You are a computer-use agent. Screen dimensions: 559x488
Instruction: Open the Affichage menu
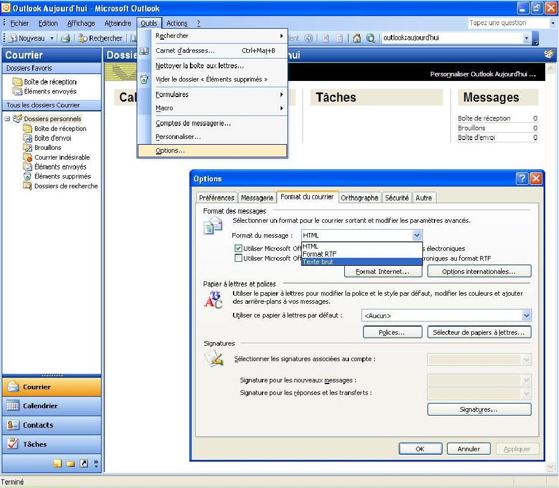(x=81, y=23)
